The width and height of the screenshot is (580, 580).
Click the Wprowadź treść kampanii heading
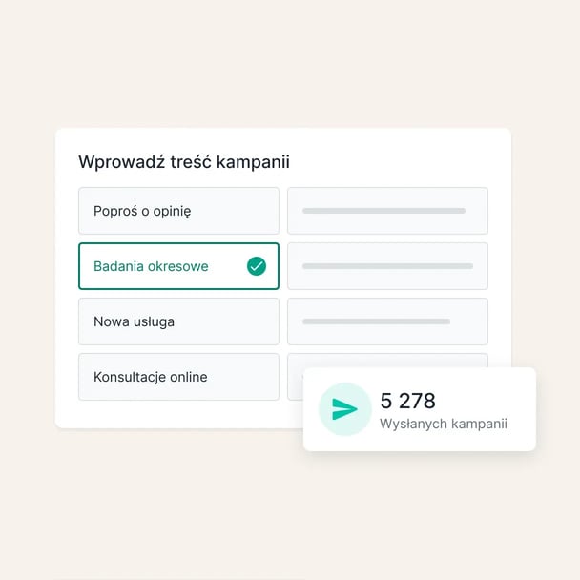pos(184,162)
